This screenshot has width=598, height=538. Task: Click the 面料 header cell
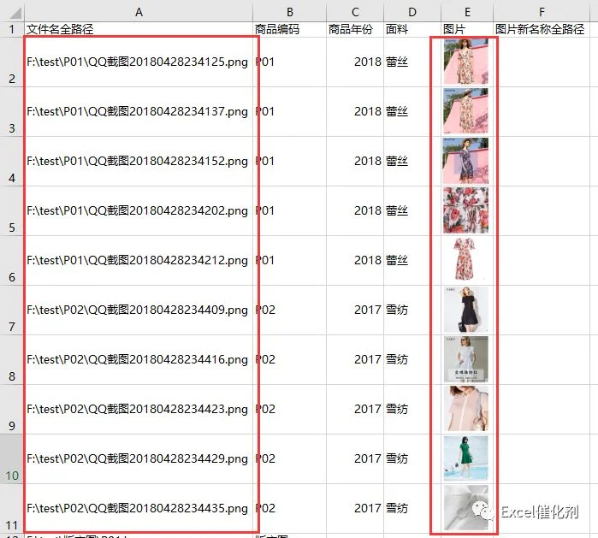(x=412, y=29)
